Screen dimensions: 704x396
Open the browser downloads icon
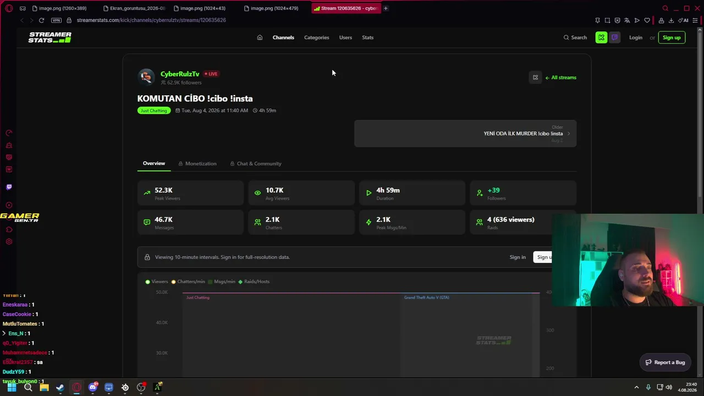(x=671, y=20)
